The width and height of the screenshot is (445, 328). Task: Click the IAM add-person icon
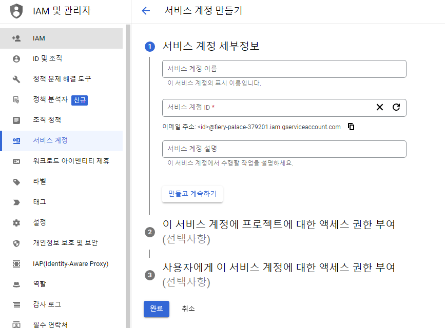pos(16,38)
